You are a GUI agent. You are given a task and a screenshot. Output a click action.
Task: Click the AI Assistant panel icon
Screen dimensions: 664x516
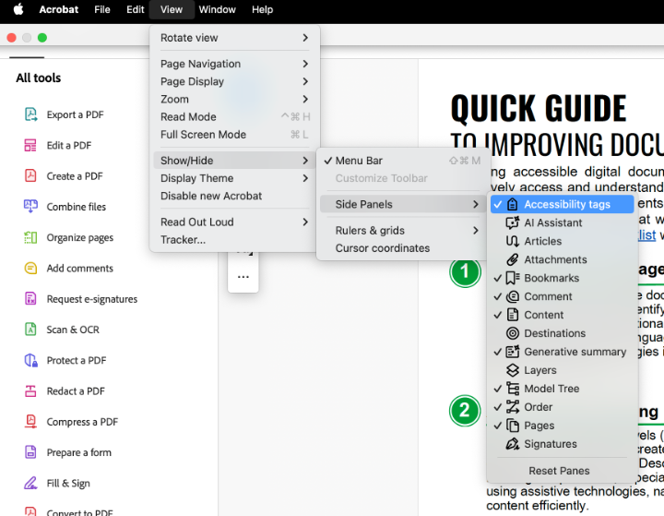pyautogui.click(x=513, y=222)
